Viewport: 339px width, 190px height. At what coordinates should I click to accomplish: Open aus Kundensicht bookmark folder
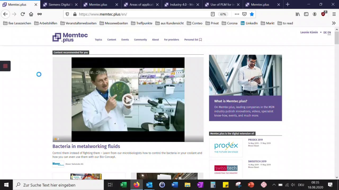pos(169,23)
